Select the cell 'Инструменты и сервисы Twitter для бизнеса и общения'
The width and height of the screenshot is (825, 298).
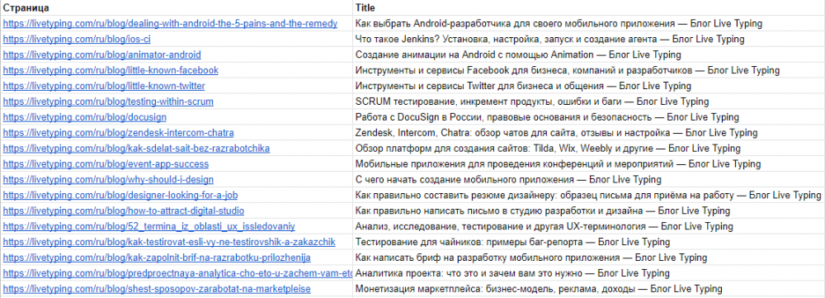589,86
